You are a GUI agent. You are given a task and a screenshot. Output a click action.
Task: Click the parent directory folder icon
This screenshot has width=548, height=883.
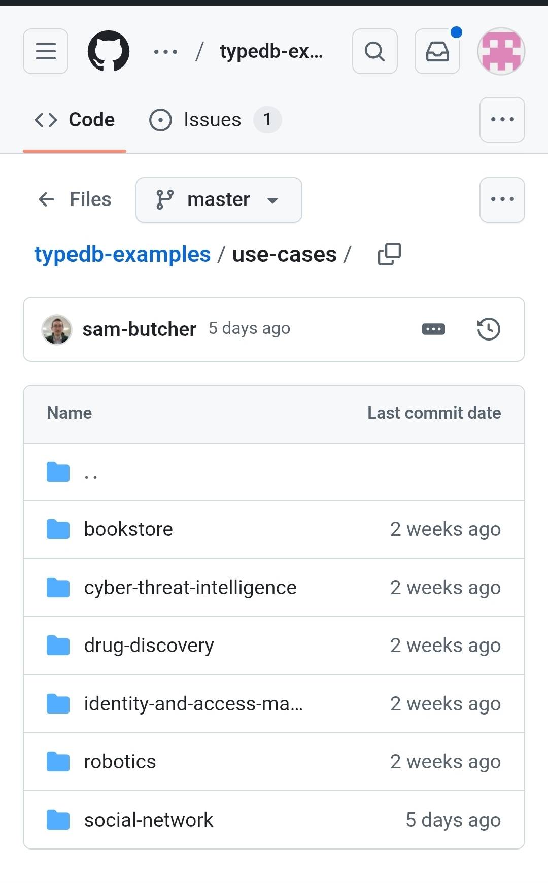point(58,472)
